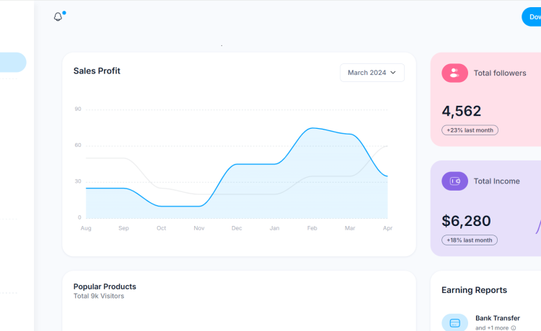
Task: Click the 'and +1 more' text
Action: [x=491, y=328]
